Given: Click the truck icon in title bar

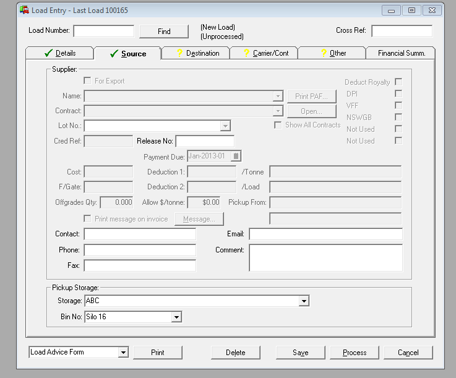Looking at the screenshot, I should pos(24,10).
